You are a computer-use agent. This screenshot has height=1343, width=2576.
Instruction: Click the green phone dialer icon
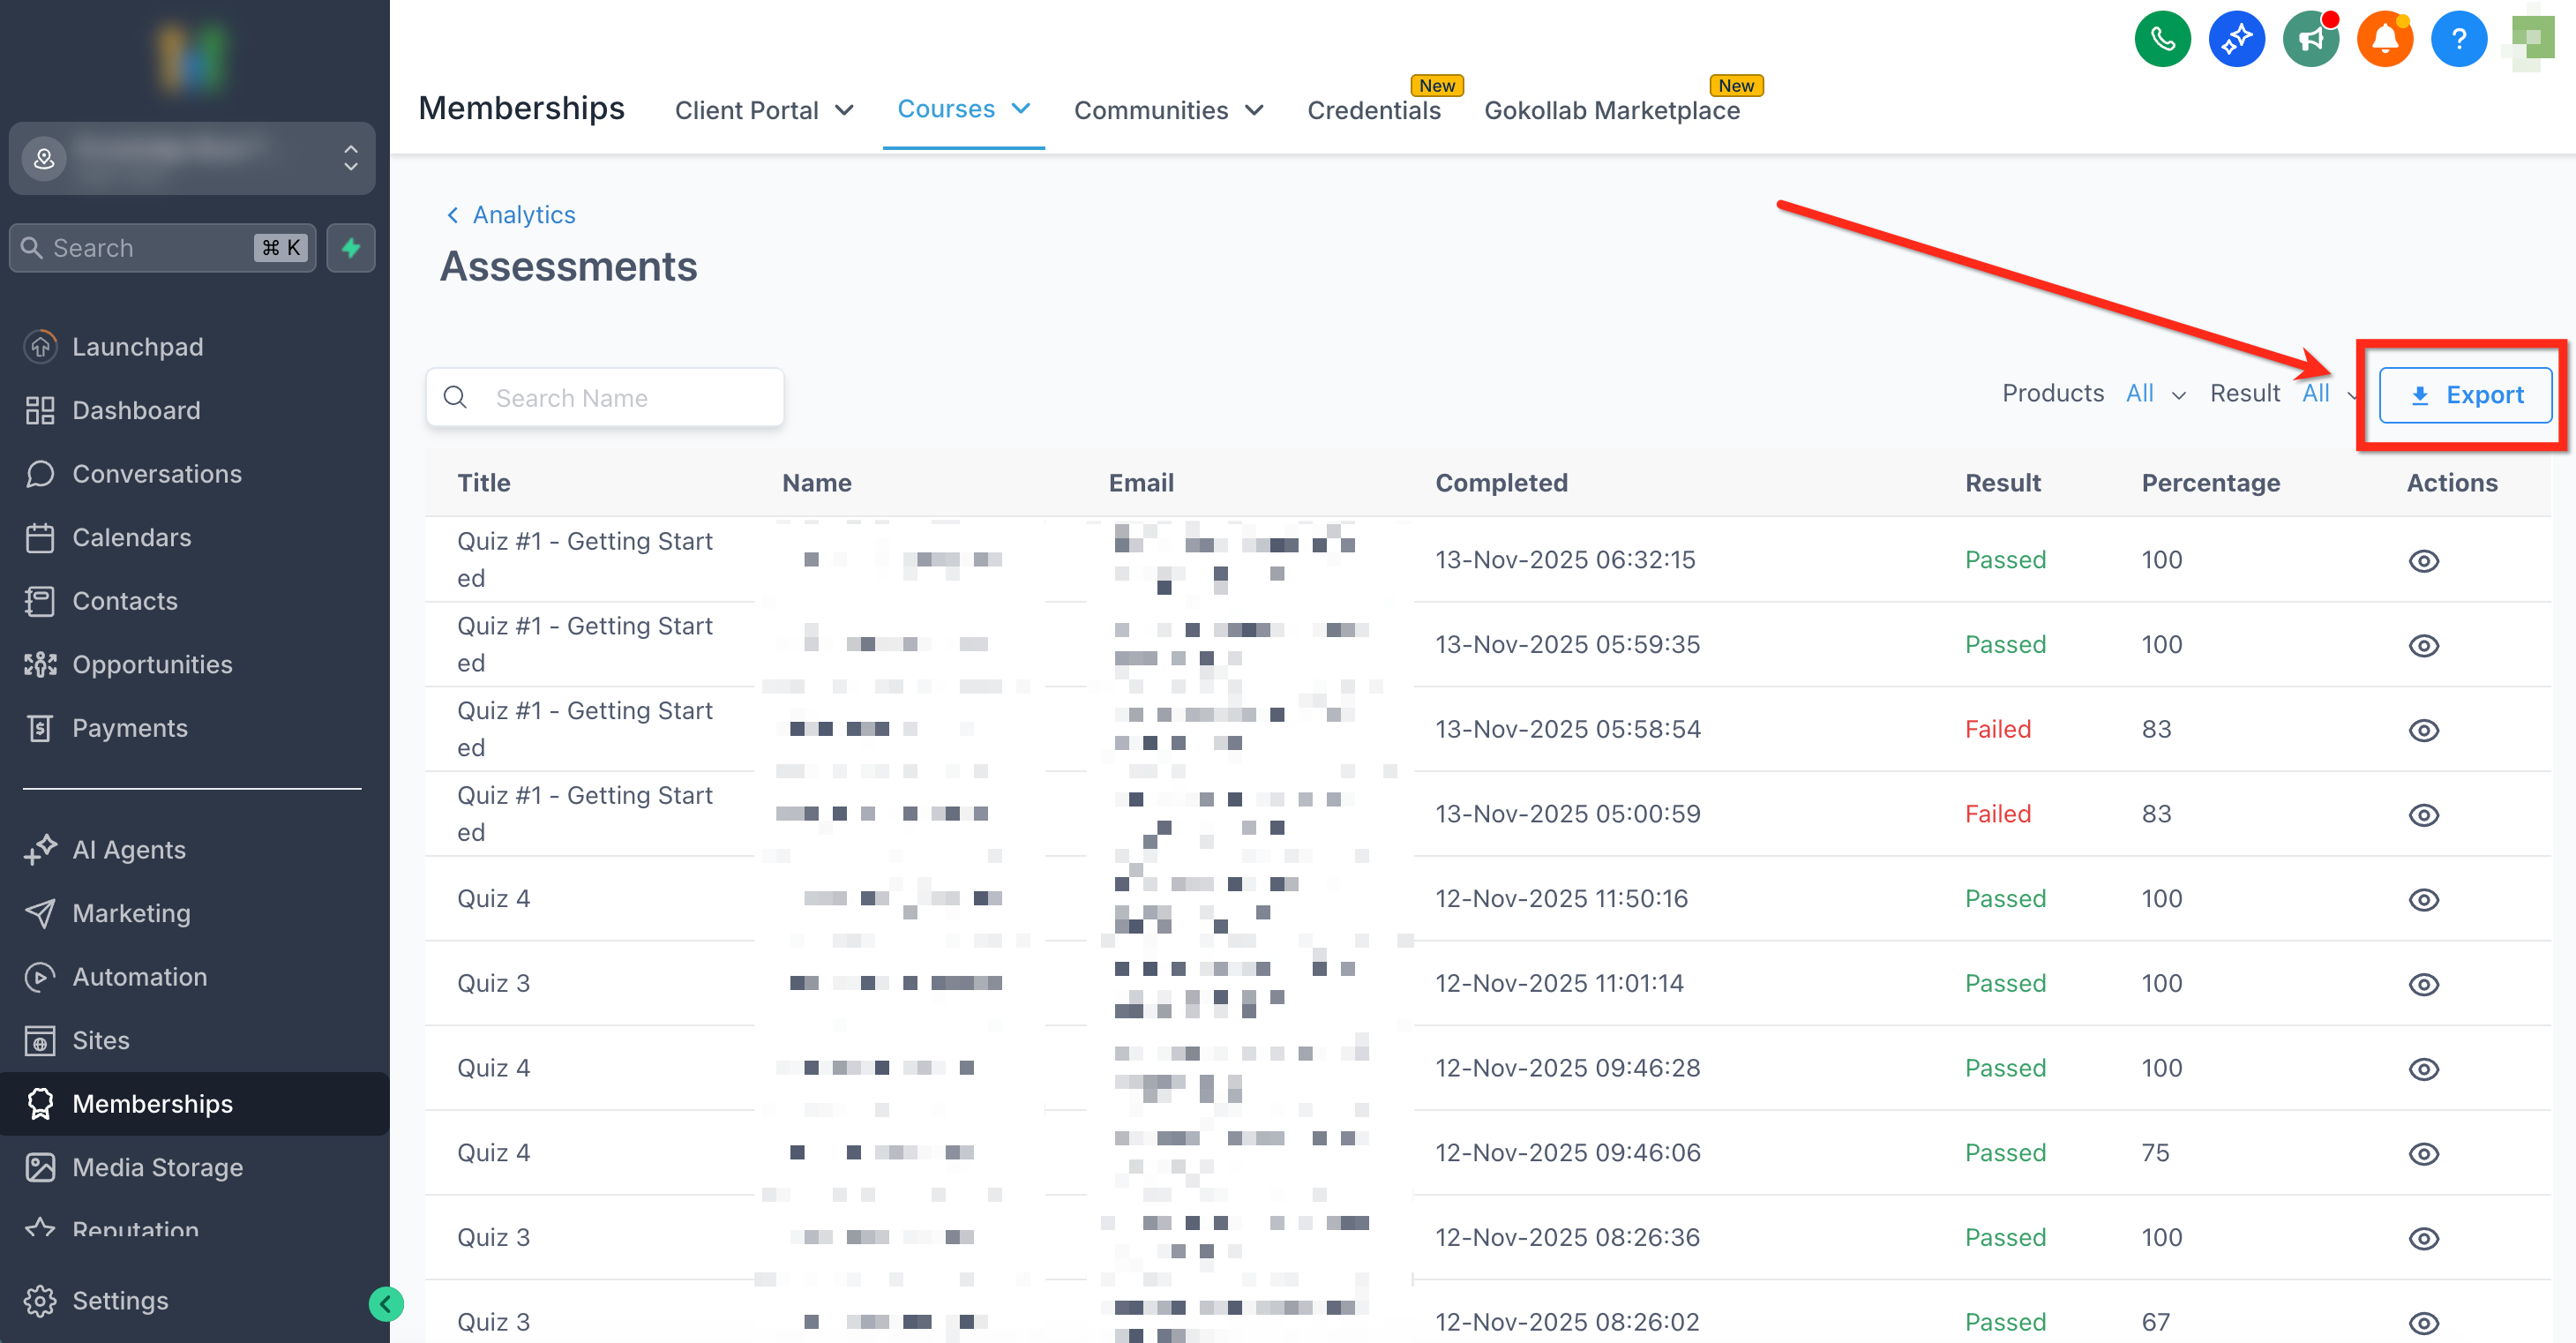pyautogui.click(x=2162, y=39)
